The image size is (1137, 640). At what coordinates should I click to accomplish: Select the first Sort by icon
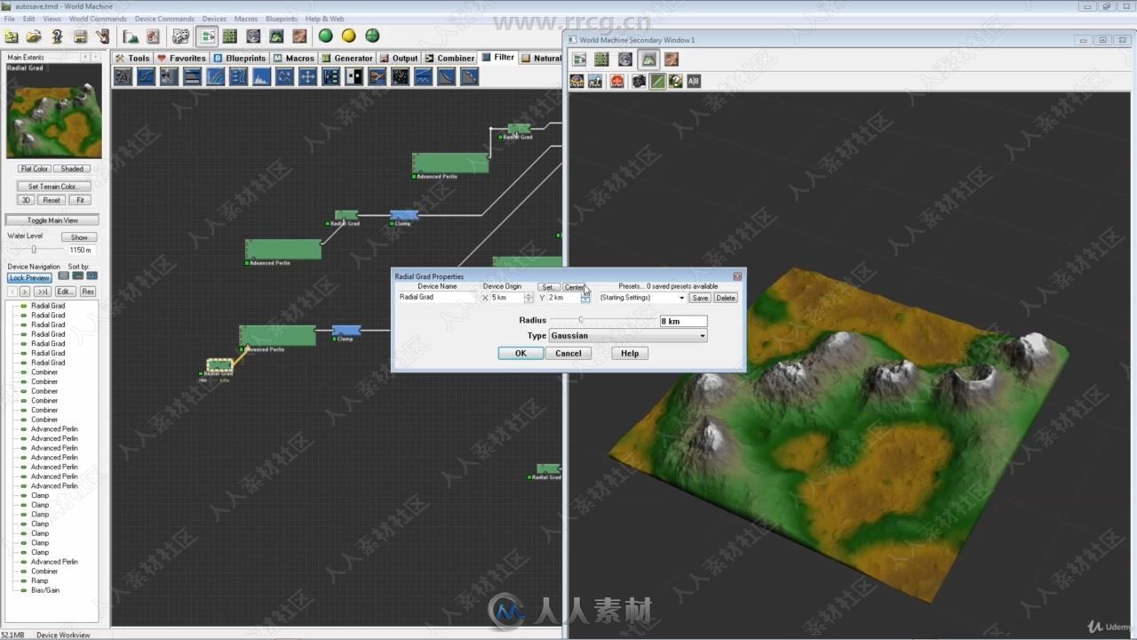pos(64,276)
